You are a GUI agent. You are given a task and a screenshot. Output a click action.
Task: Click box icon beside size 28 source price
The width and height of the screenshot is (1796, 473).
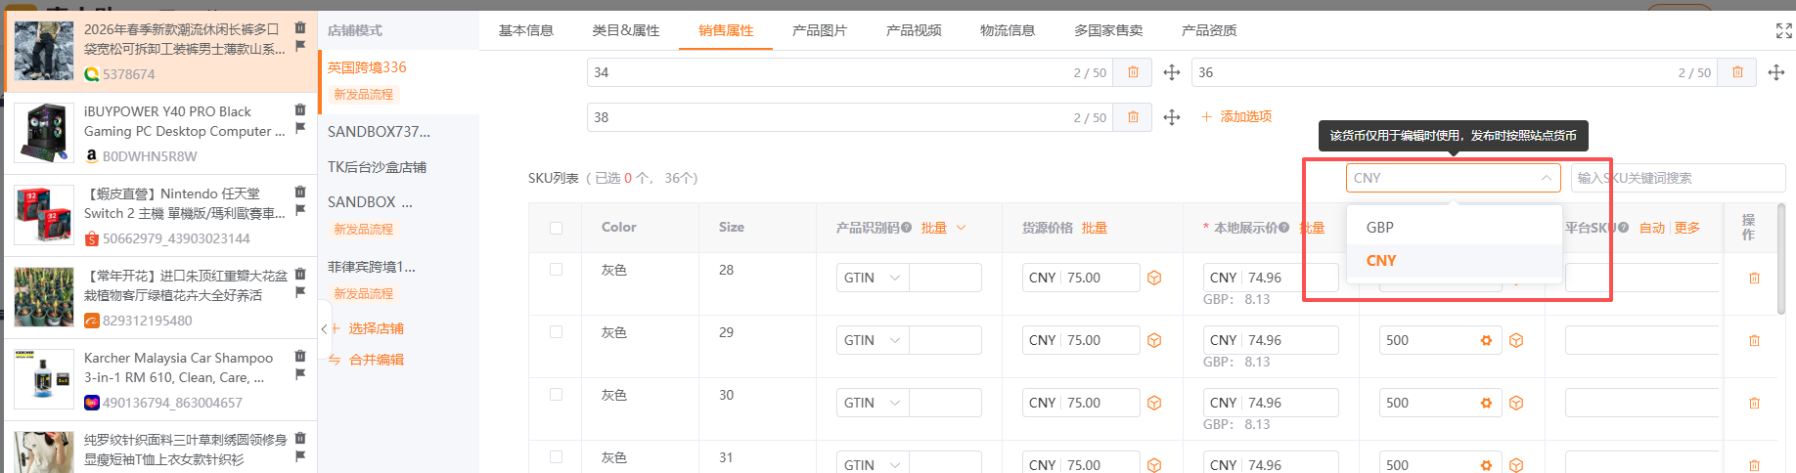[1154, 278]
